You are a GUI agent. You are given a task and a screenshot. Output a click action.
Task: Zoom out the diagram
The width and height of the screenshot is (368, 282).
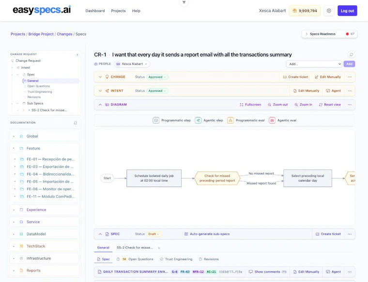pos(278,105)
